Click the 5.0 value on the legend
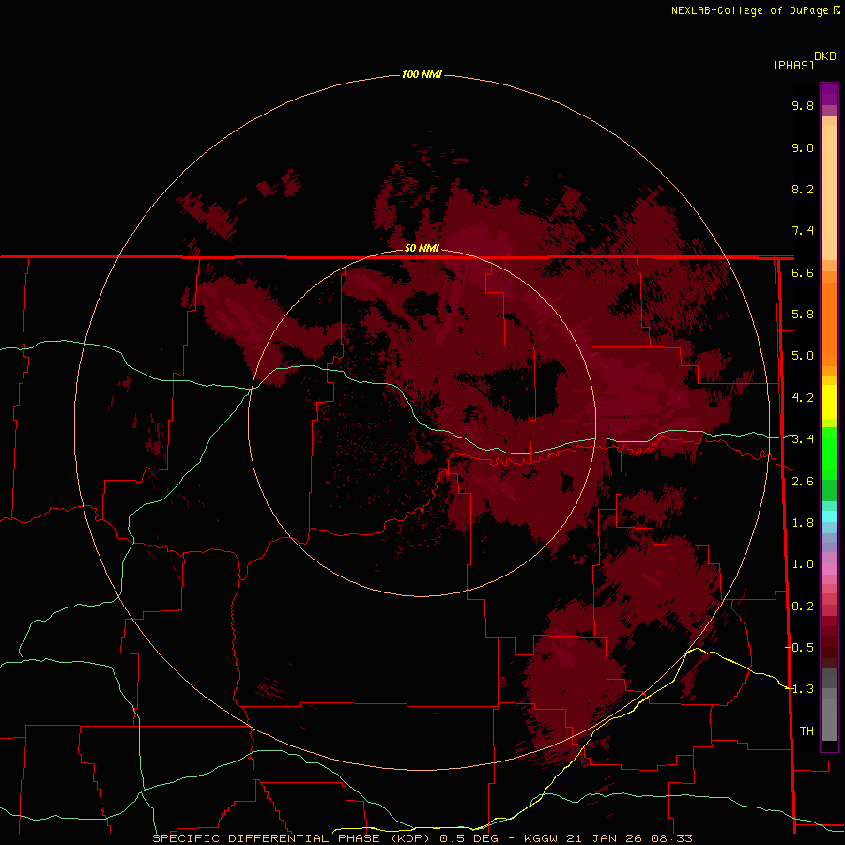Image resolution: width=845 pixels, height=845 pixels. (x=803, y=356)
